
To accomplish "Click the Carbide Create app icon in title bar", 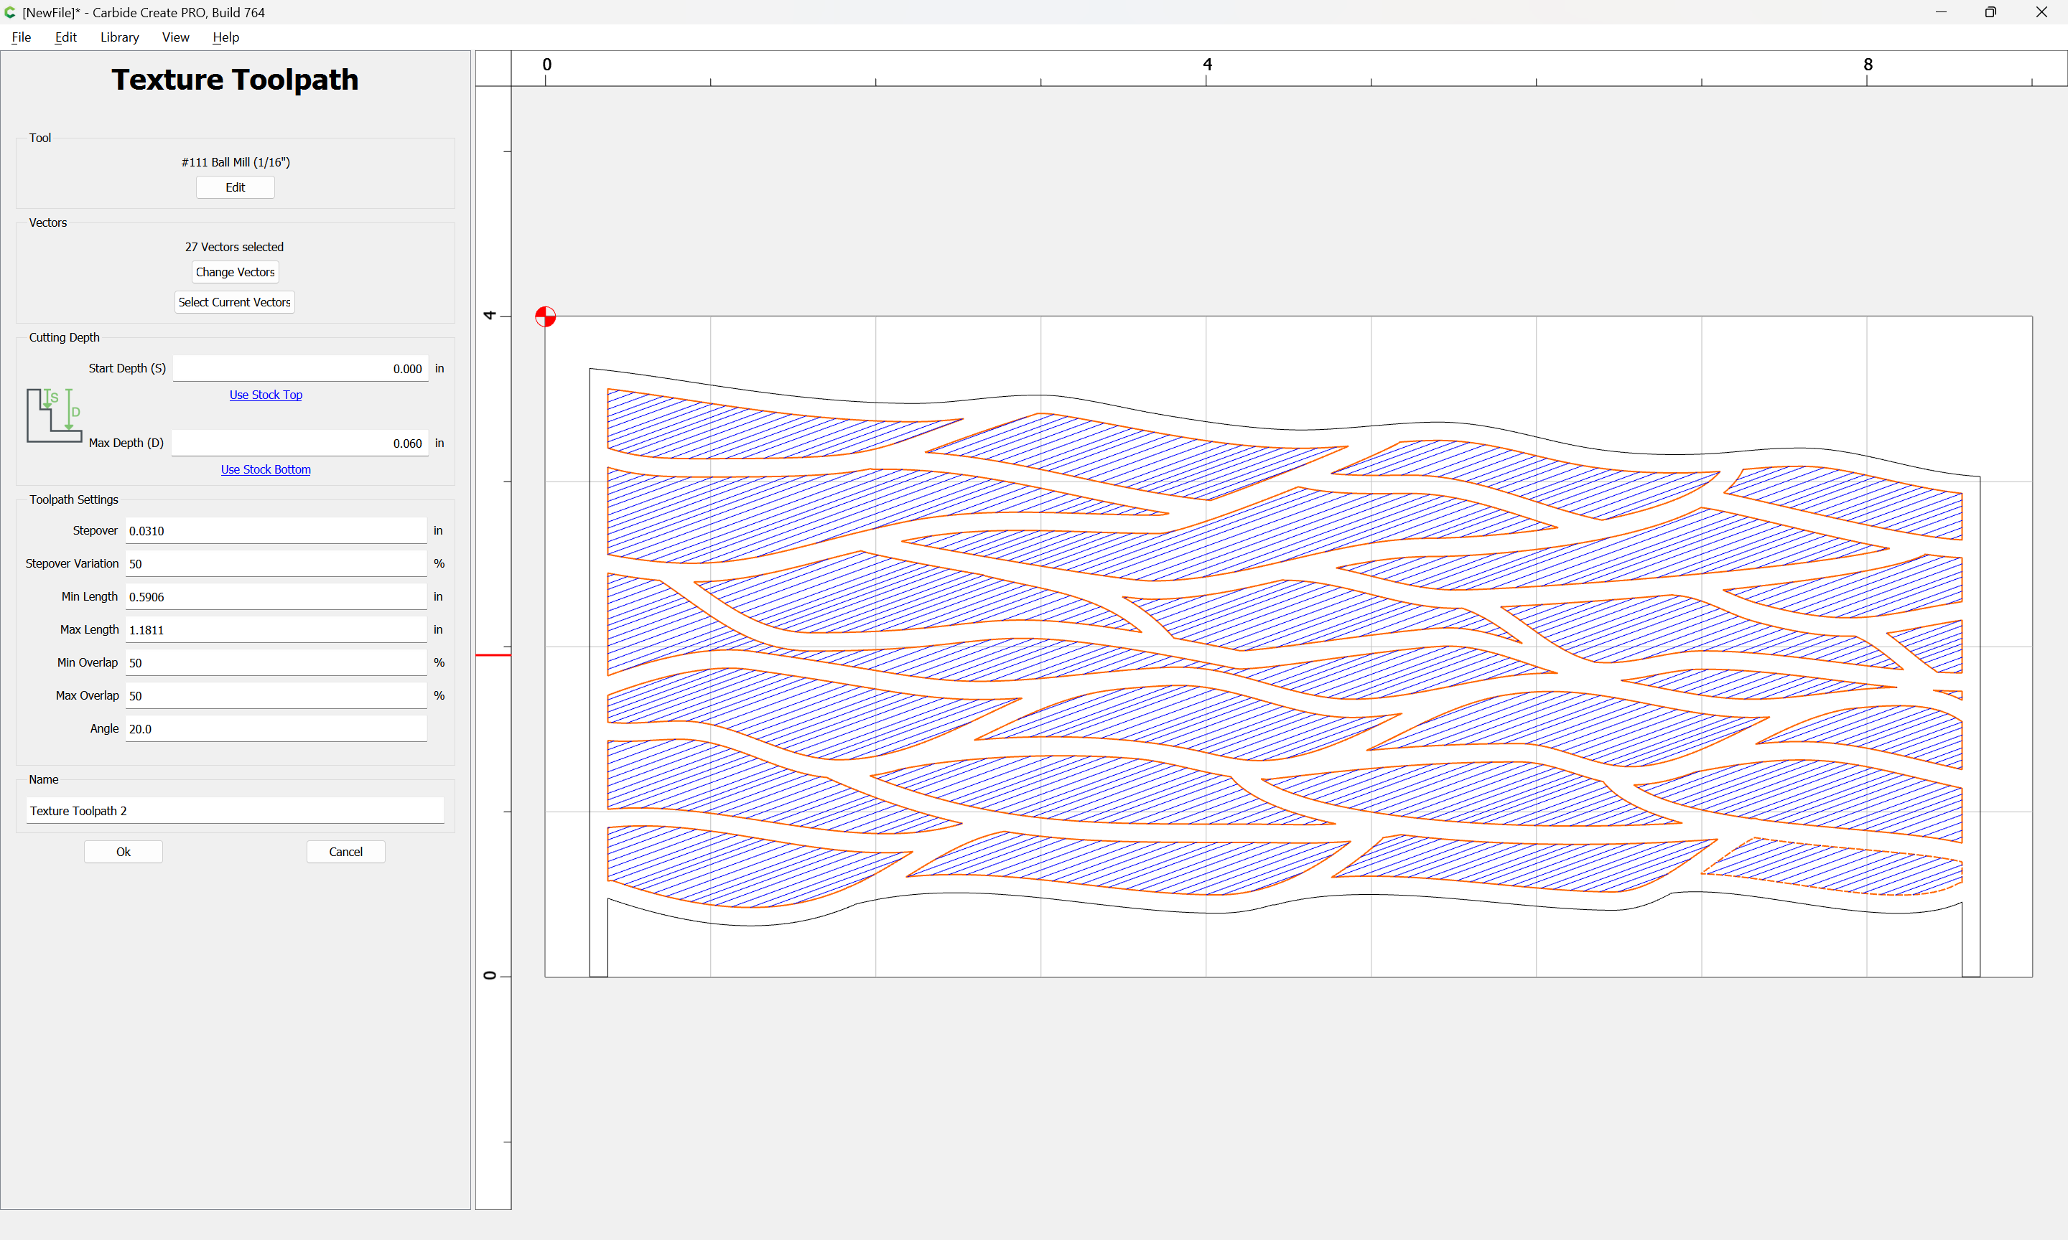I will tap(10, 12).
